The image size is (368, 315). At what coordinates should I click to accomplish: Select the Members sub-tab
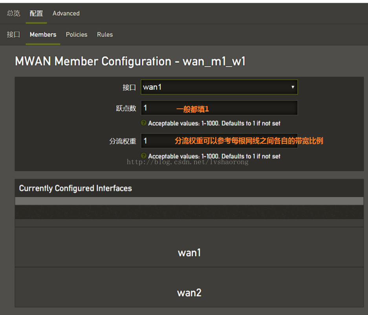coord(43,35)
